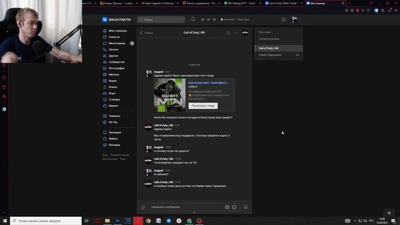
Task: Open the notifications bell
Action: click(193, 19)
